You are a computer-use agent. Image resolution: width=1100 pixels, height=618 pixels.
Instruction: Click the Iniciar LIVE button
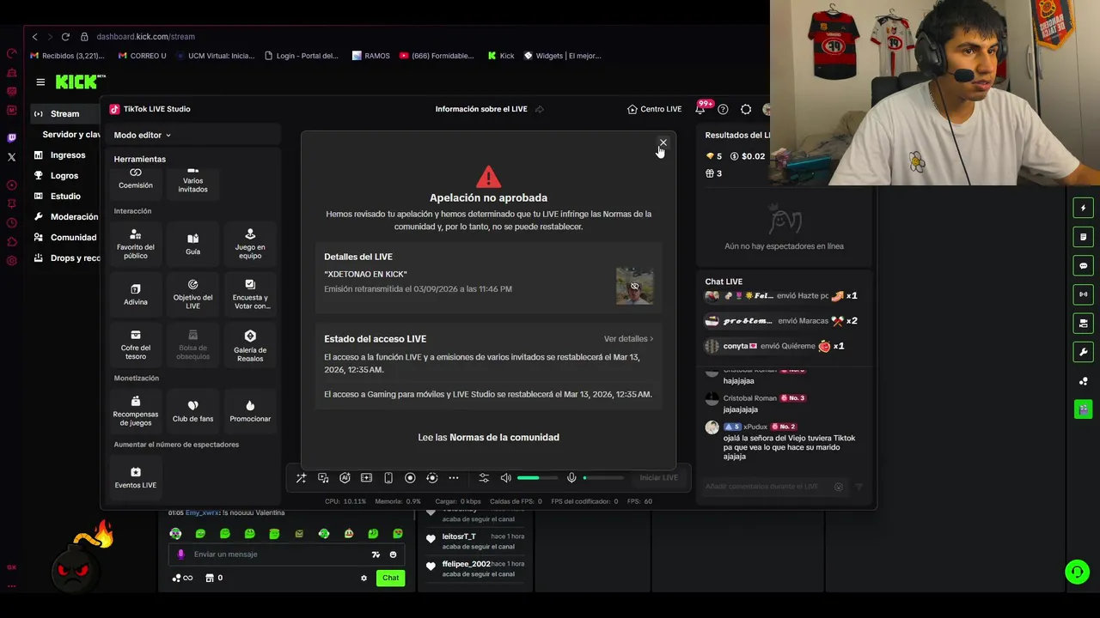click(659, 478)
